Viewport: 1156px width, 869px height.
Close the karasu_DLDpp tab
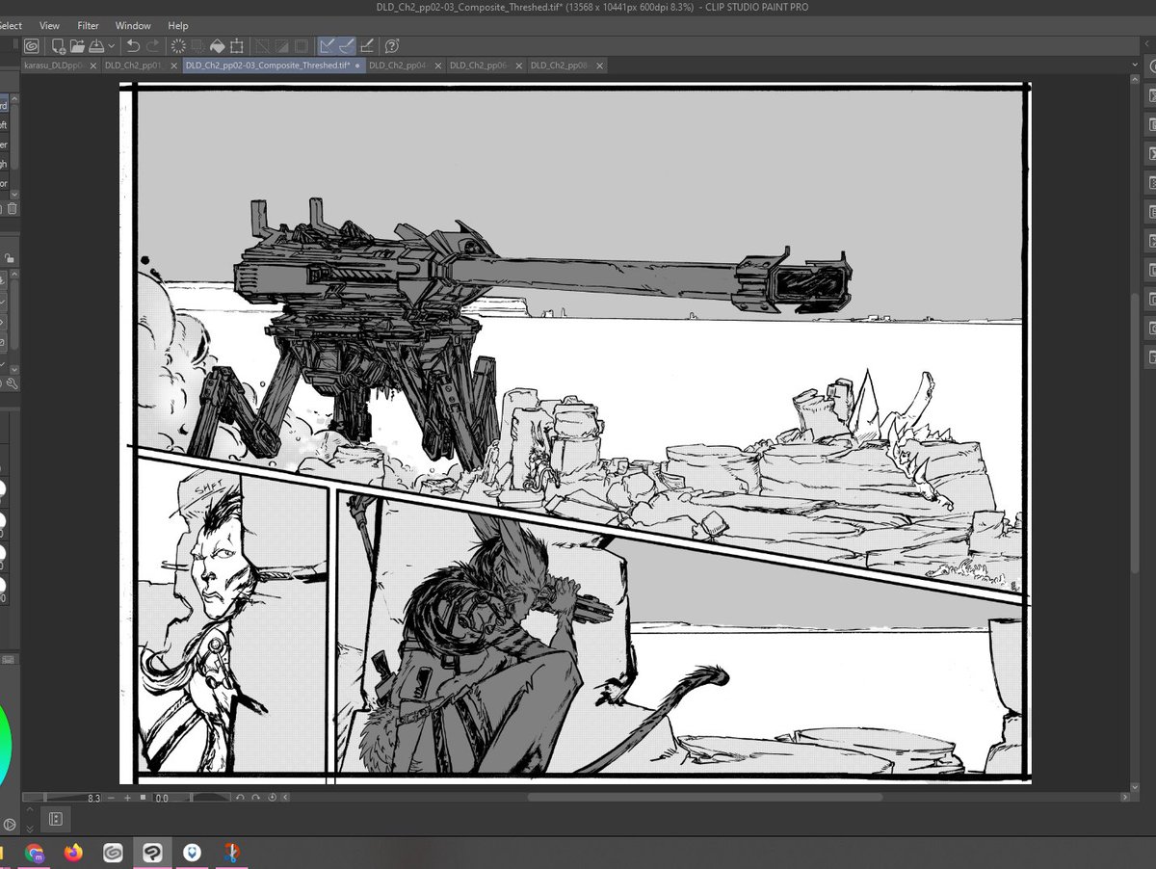(93, 66)
